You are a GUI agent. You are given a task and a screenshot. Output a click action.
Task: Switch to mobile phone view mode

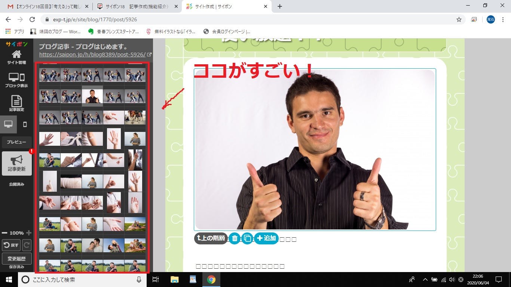pyautogui.click(x=25, y=124)
